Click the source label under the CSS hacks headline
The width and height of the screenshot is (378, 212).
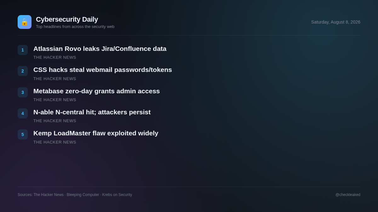click(55, 79)
